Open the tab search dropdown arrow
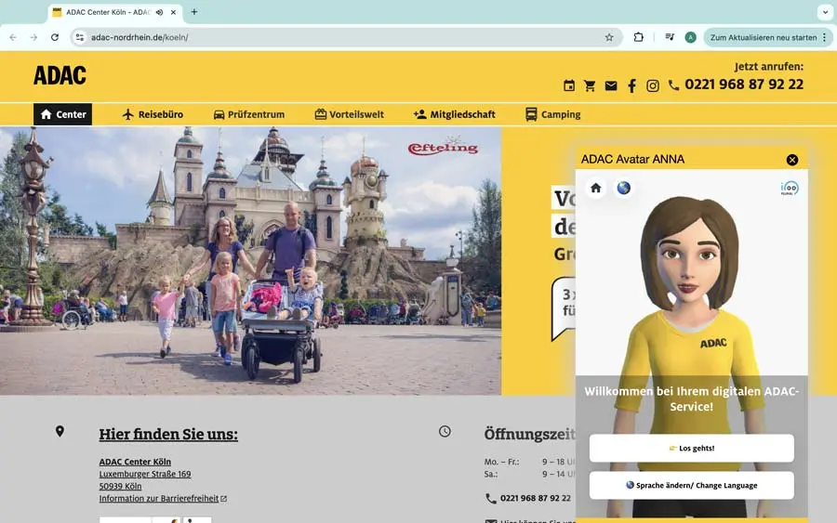This screenshot has width=837, height=523. click(x=825, y=12)
